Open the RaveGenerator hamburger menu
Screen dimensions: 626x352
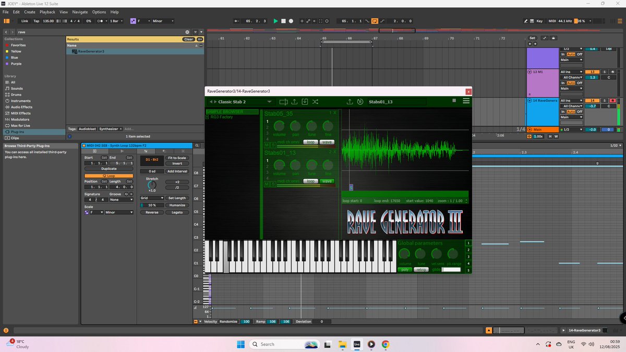click(x=466, y=101)
